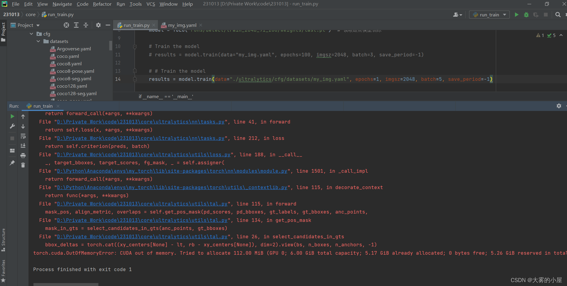This screenshot has width=567, height=286.
Task: Print console output with printer icon
Action: (x=23, y=155)
